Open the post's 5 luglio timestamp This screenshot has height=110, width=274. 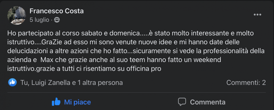[x=39, y=20]
